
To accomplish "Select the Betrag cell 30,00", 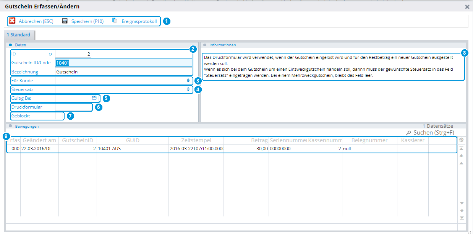I will coord(246,149).
